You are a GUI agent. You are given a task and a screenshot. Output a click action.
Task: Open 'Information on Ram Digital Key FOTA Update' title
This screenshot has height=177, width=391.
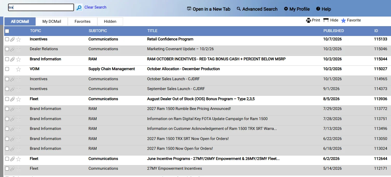[x=207, y=119]
